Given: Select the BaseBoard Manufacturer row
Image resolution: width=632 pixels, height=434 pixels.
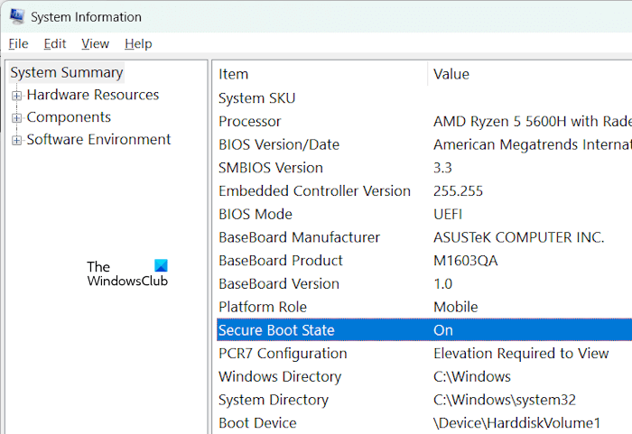Looking at the screenshot, I should [299, 237].
